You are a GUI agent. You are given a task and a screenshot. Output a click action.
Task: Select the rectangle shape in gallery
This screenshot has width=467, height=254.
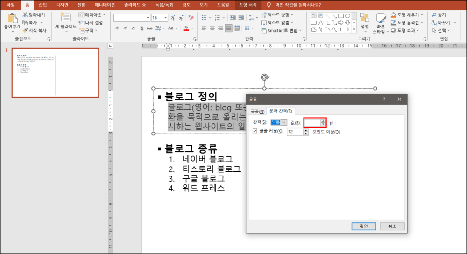[341, 16]
